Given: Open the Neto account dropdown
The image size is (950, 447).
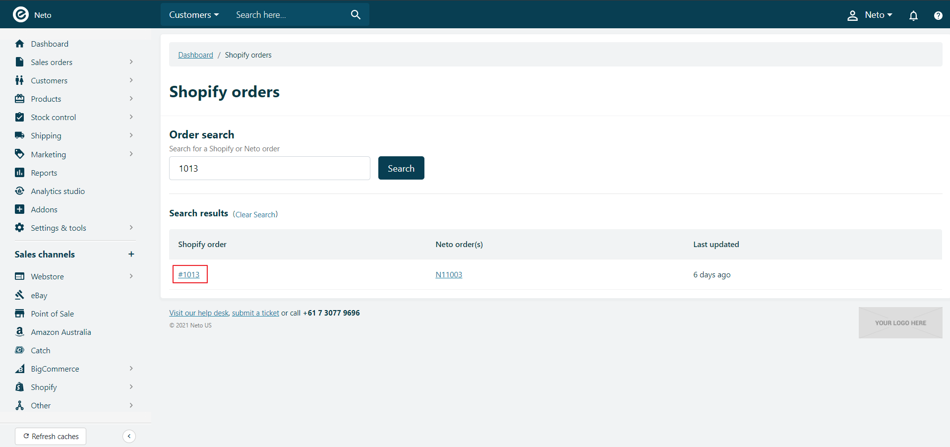Looking at the screenshot, I should click(878, 15).
